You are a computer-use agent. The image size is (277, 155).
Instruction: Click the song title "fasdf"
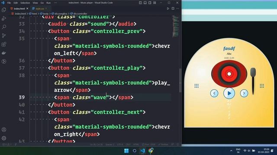tap(229, 48)
